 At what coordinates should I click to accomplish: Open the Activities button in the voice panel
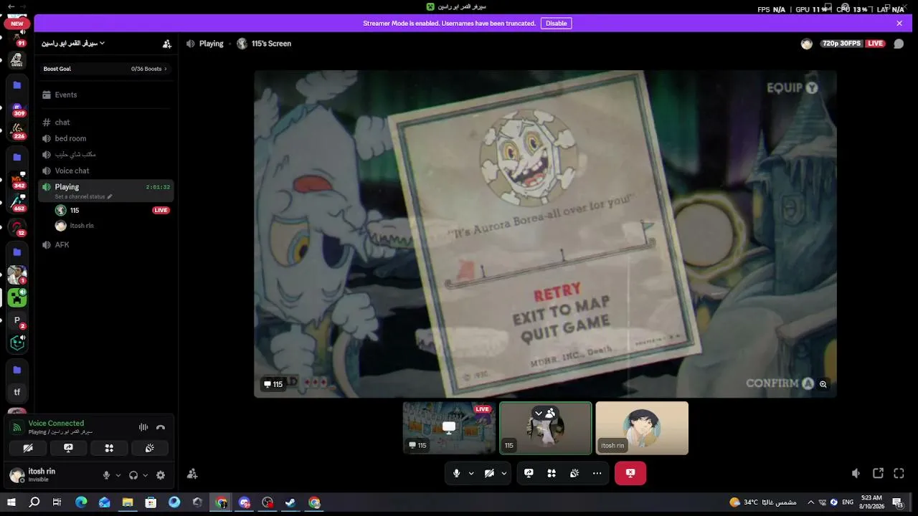coord(109,448)
